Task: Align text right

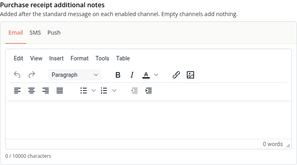Action: tap(46, 91)
